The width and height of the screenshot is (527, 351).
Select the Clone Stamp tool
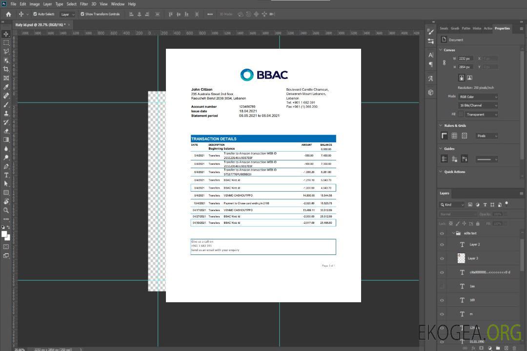click(x=6, y=113)
